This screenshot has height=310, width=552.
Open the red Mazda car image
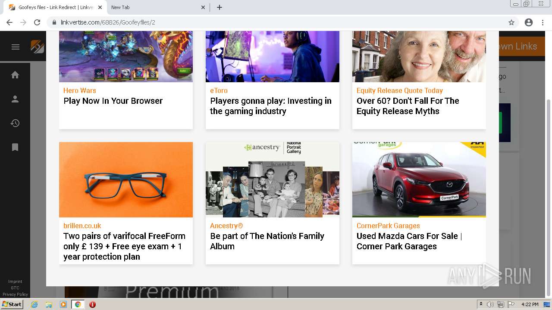tap(419, 180)
